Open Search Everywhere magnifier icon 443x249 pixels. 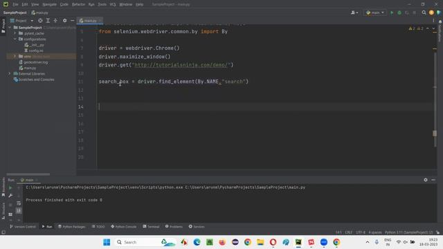coord(424,12)
